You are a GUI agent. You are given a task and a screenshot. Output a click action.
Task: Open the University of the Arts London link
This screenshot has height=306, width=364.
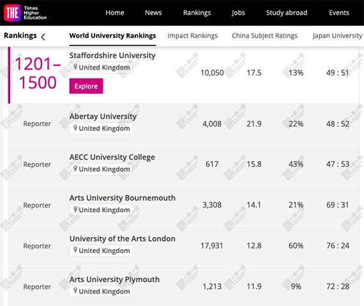pyautogui.click(x=123, y=239)
